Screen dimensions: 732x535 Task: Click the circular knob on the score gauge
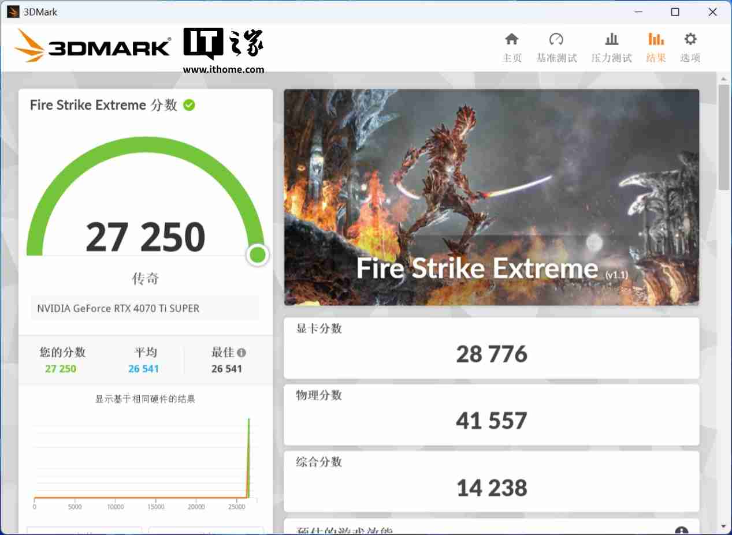click(x=257, y=254)
